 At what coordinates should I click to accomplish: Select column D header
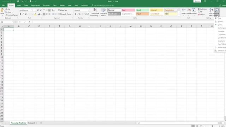[x=39, y=26]
